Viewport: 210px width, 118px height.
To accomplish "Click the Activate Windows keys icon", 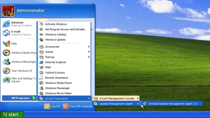I will pyautogui.click(x=41, y=24).
